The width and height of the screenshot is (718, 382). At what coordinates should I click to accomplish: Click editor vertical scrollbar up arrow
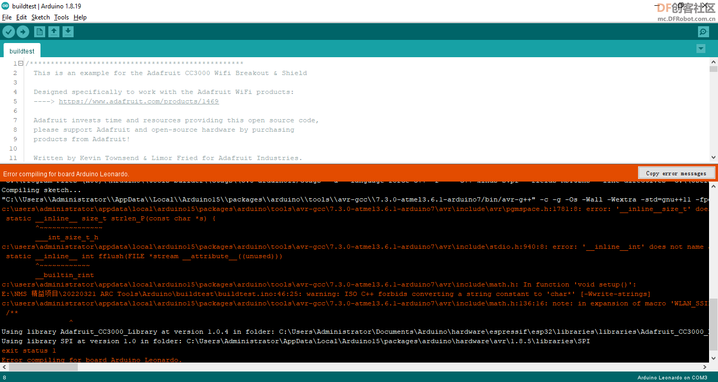pos(713,62)
